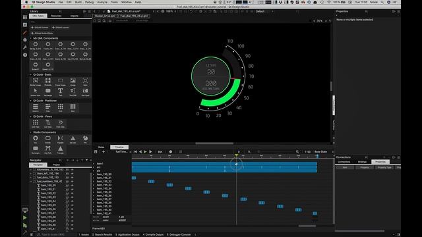
Task: Click the green Run button in sidebar
Action: pyautogui.click(x=25, y=218)
